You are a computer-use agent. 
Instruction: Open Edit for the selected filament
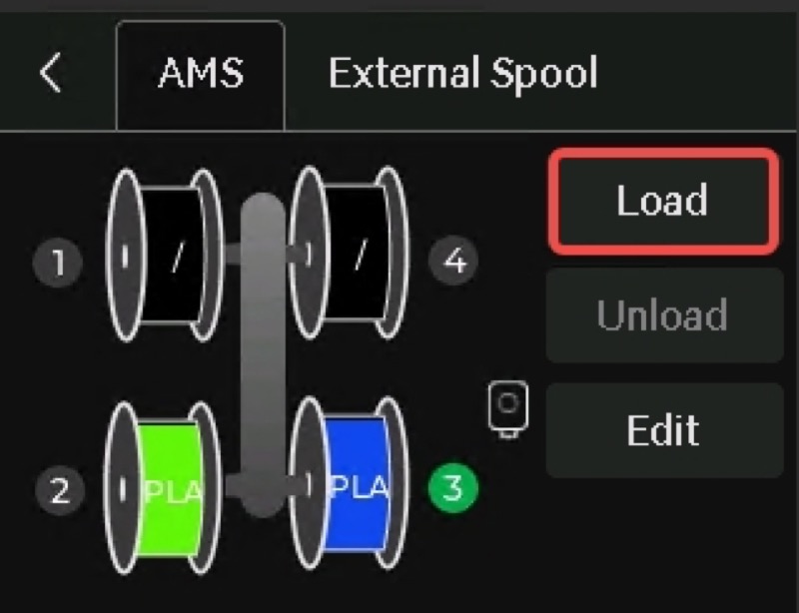pyautogui.click(x=664, y=430)
